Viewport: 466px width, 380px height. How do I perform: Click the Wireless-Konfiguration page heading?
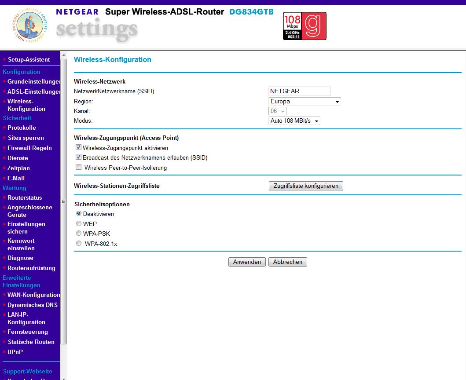click(x=112, y=59)
